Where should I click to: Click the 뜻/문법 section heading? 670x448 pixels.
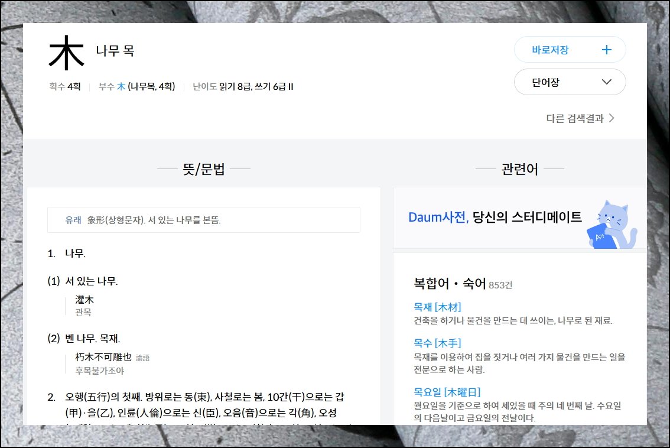pyautogui.click(x=204, y=169)
